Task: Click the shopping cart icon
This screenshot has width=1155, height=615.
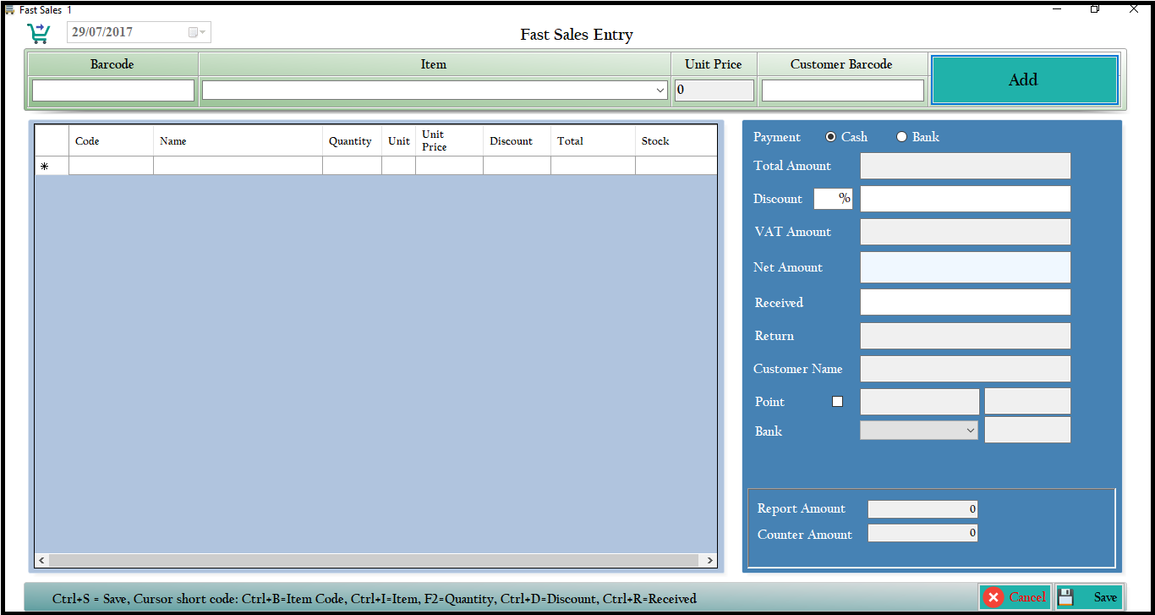Action: click(38, 33)
